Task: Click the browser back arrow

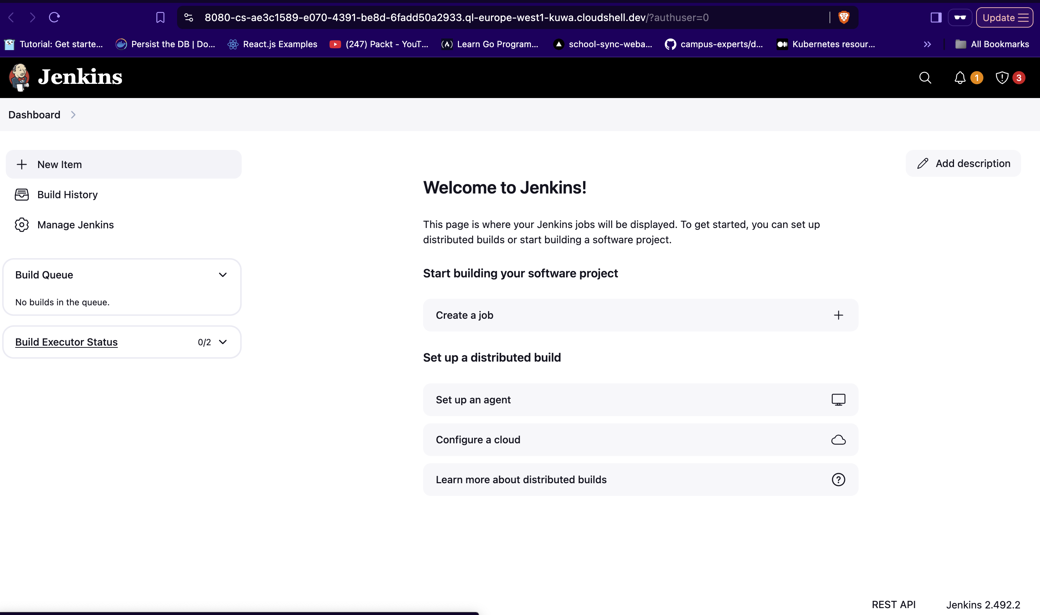Action: [11, 17]
